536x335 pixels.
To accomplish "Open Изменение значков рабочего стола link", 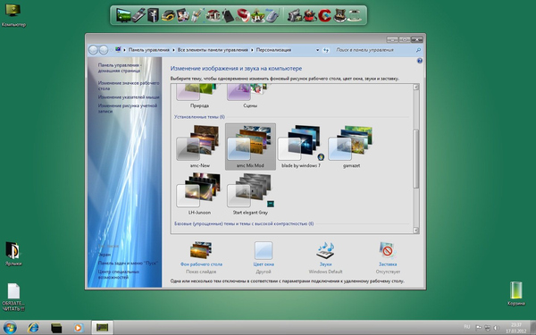I will [129, 86].
